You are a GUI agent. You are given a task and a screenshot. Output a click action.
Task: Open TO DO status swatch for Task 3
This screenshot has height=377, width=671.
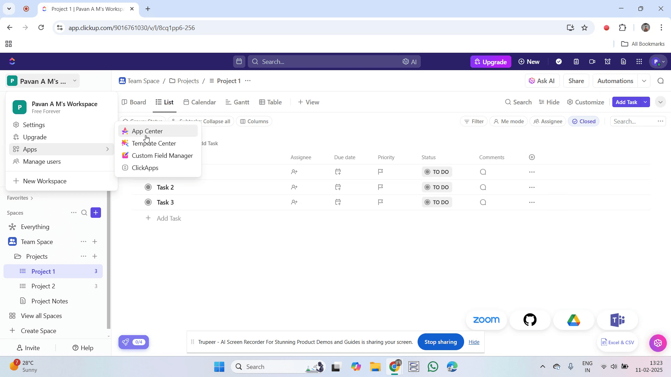[436, 202]
